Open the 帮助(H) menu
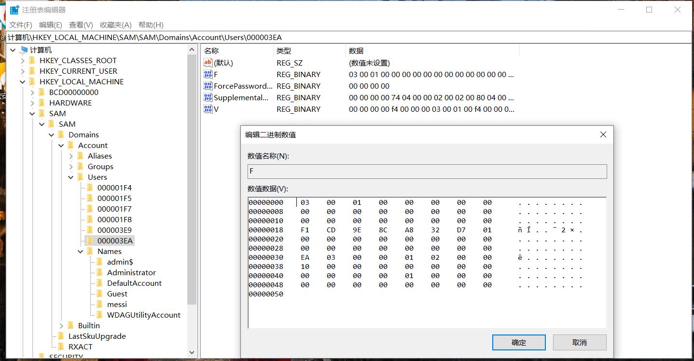The height and width of the screenshot is (361, 694). click(151, 25)
